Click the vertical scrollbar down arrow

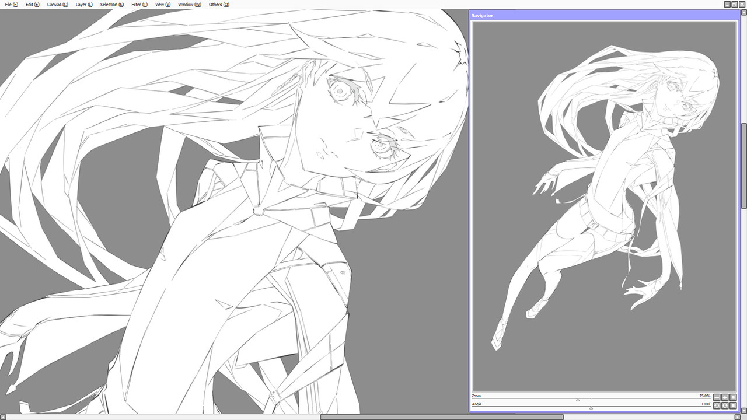(744, 411)
